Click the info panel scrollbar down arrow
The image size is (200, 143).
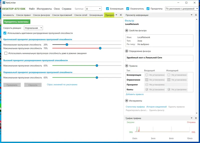coord(196,113)
